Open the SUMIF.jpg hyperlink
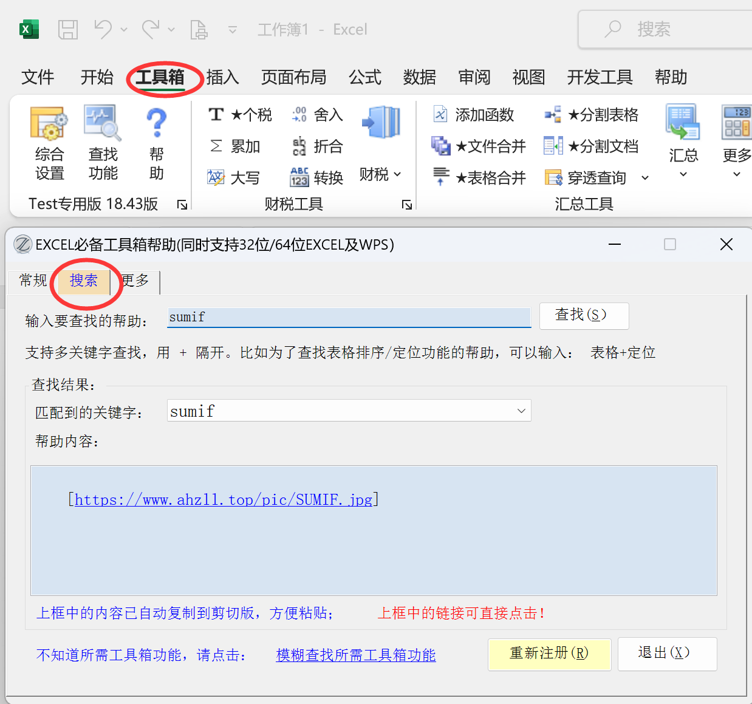752x704 pixels. point(223,500)
